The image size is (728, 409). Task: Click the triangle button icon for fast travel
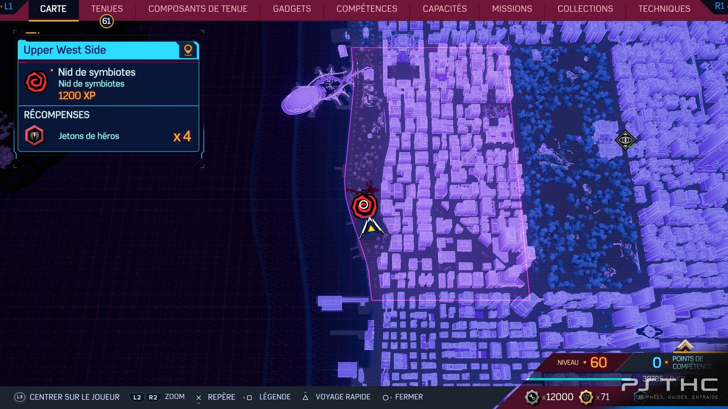click(x=305, y=397)
